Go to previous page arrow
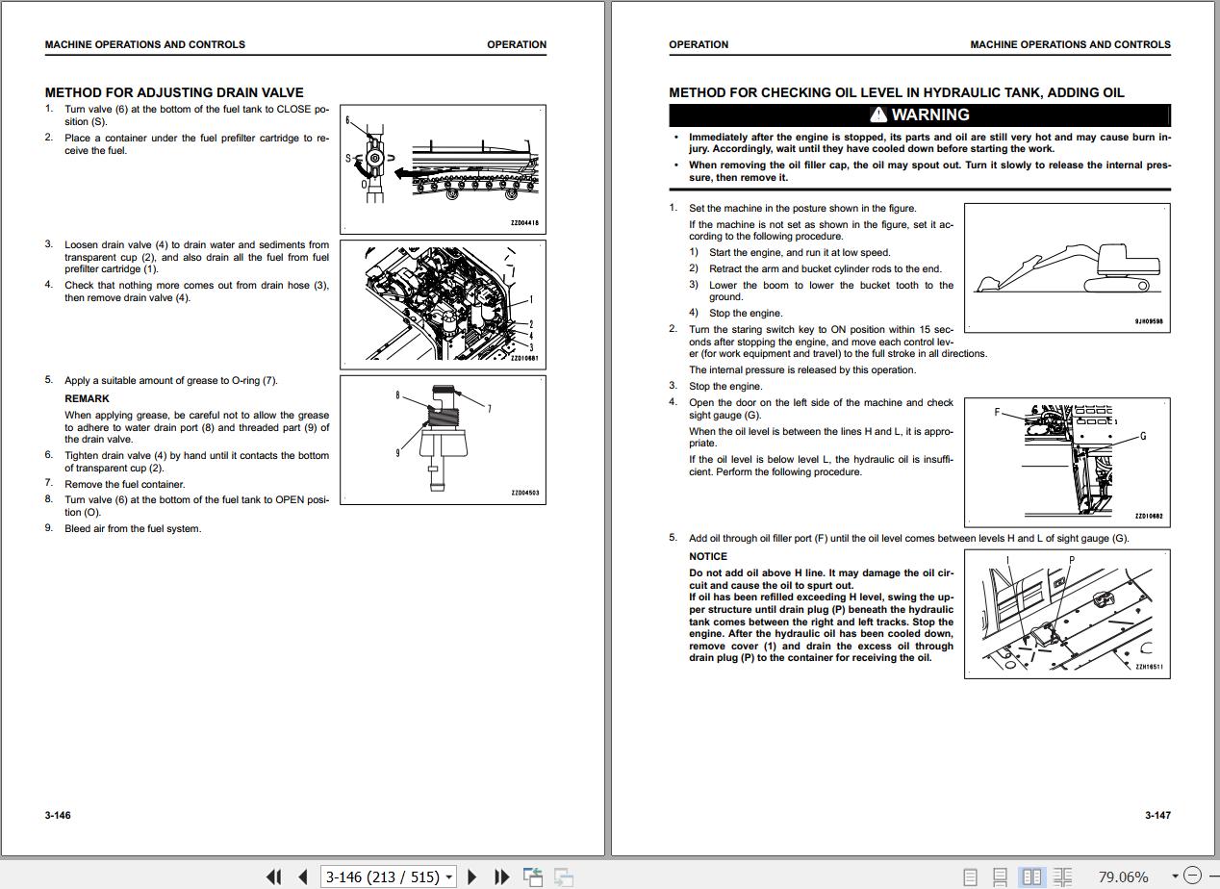1220x889 pixels. coord(303,876)
